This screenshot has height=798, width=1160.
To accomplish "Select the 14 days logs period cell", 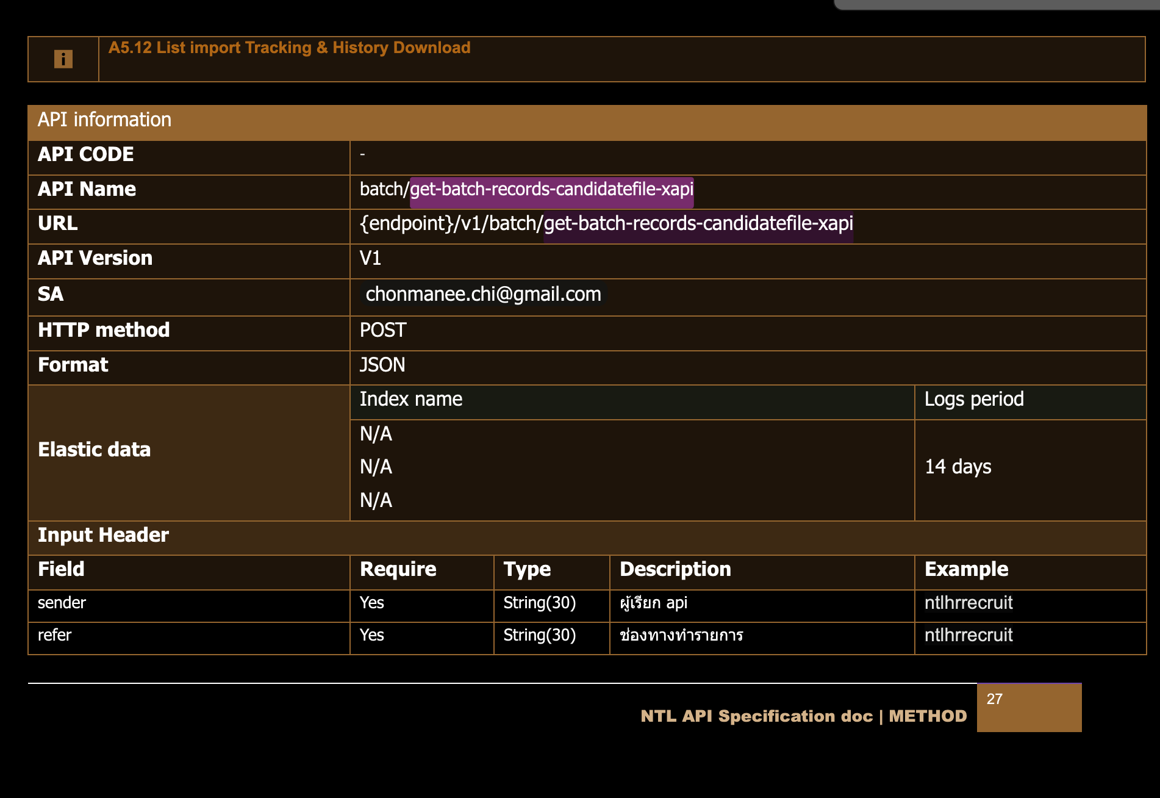I will click(x=958, y=467).
